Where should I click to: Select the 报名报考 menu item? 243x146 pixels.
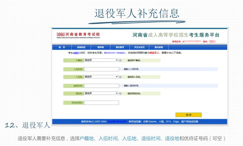tap(120, 47)
